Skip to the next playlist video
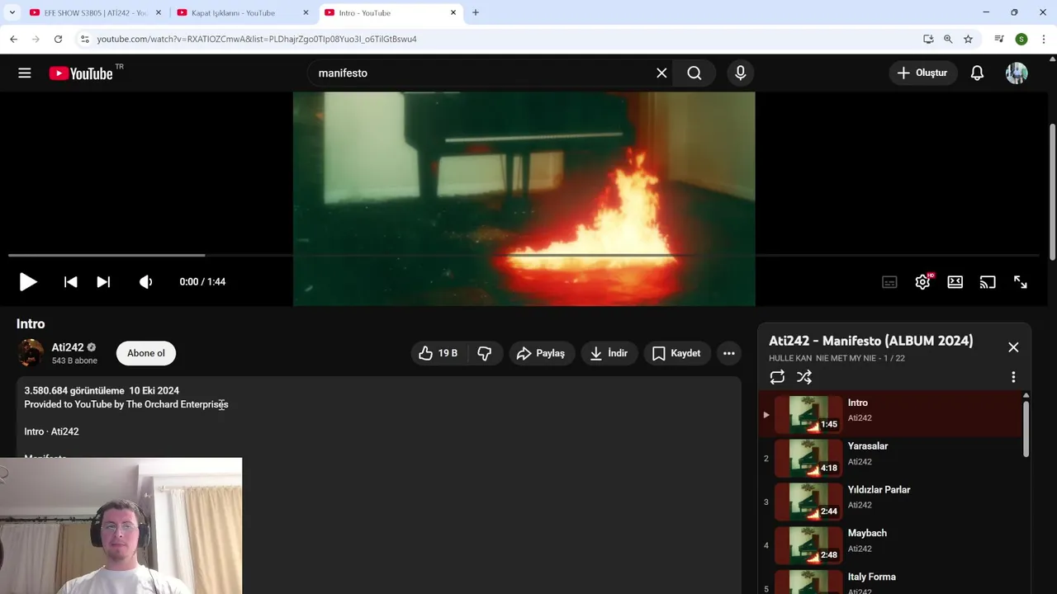 pos(103,281)
